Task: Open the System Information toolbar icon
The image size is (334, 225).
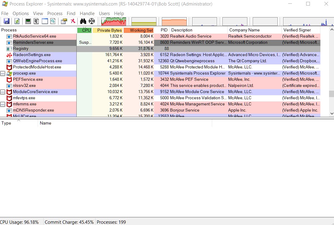Action: coord(28,21)
